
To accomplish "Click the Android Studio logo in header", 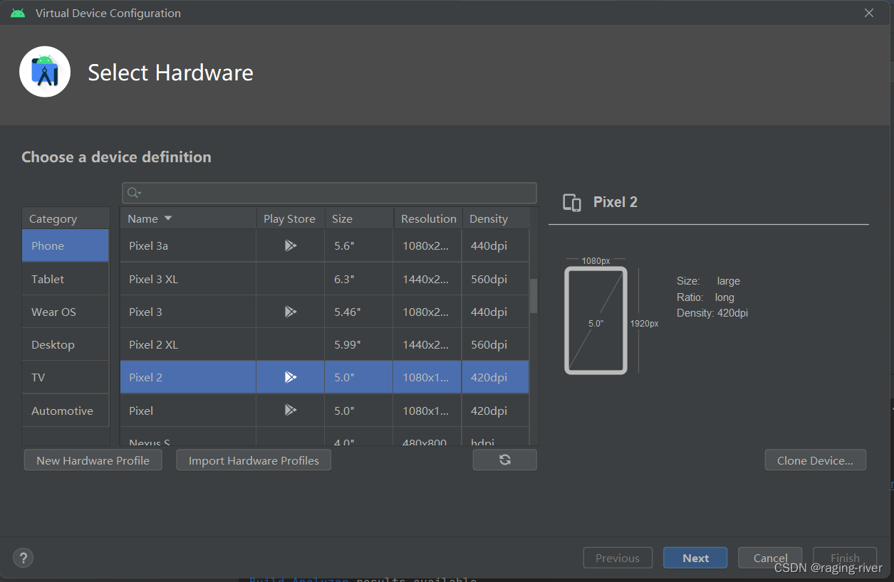I will click(45, 72).
